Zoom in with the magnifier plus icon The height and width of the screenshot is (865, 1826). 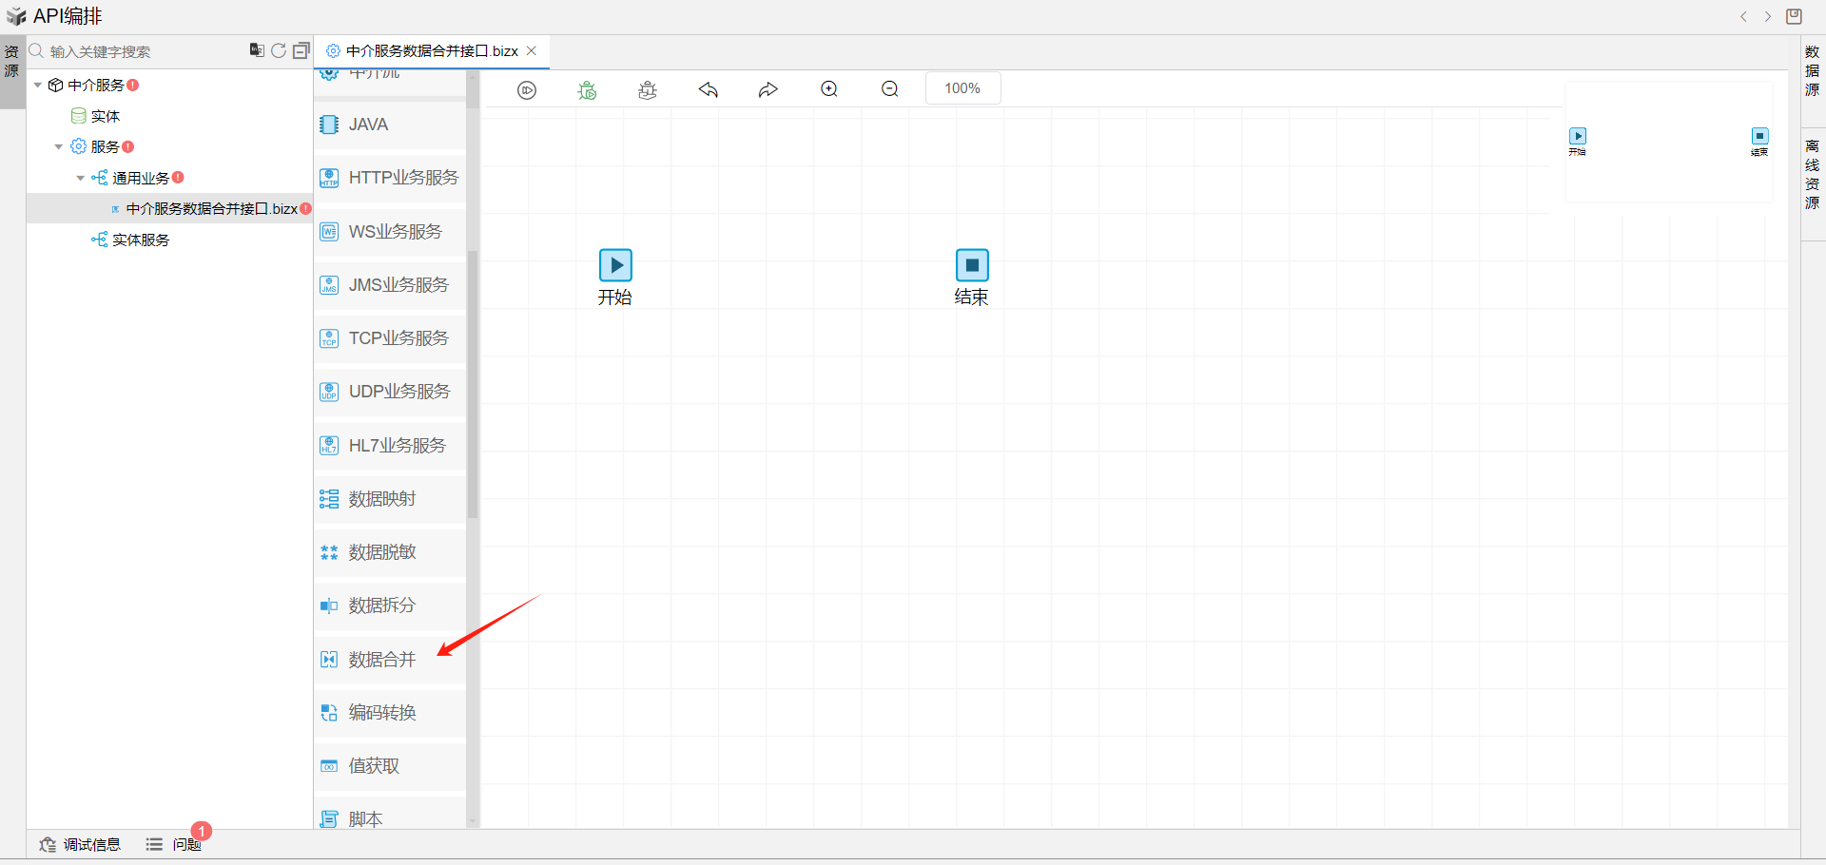(829, 89)
